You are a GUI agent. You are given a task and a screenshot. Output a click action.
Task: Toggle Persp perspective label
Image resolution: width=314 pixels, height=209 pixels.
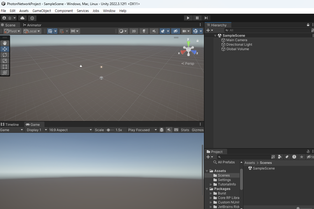click(x=188, y=64)
